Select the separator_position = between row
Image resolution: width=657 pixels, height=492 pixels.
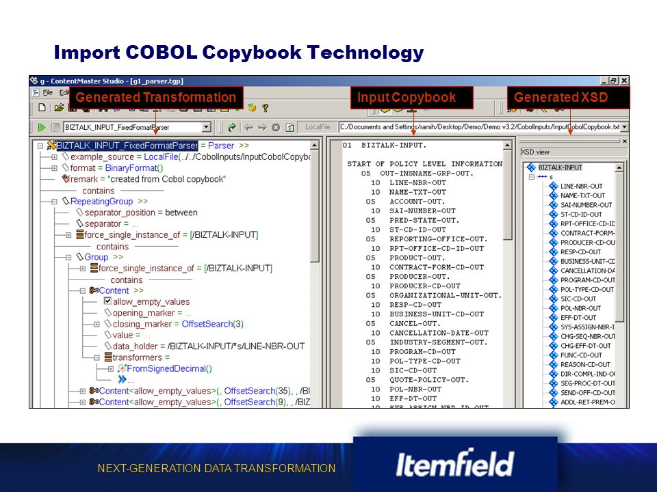(x=137, y=213)
